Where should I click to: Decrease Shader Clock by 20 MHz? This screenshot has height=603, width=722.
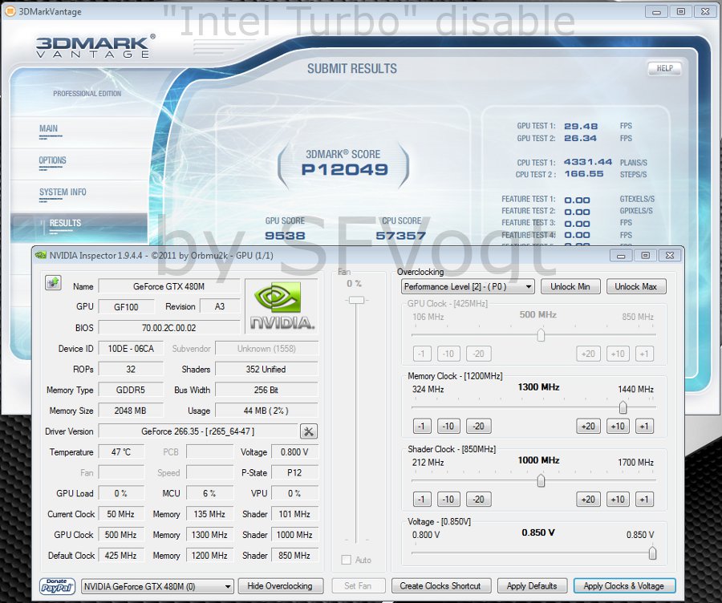tap(478, 500)
